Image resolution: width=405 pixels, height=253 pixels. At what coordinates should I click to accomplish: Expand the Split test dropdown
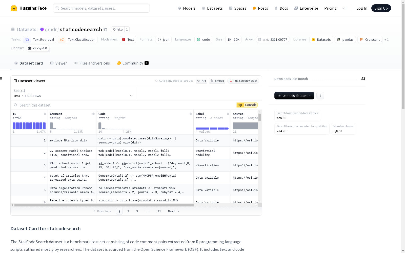(x=73, y=93)
